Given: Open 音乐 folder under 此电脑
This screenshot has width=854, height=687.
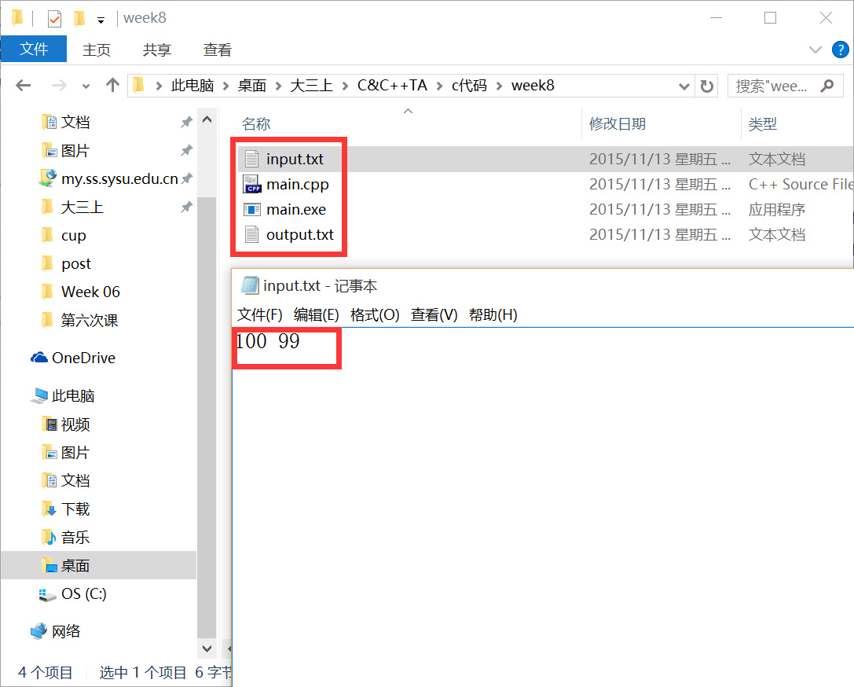Looking at the screenshot, I should point(75,538).
